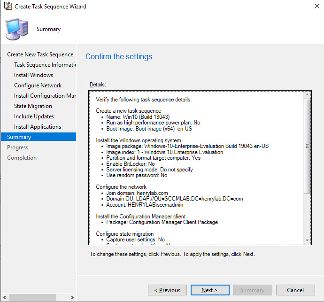Go to Task Sequence Information step

45,65
